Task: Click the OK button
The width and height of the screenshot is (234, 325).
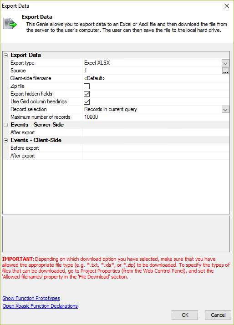Action: coord(185,315)
